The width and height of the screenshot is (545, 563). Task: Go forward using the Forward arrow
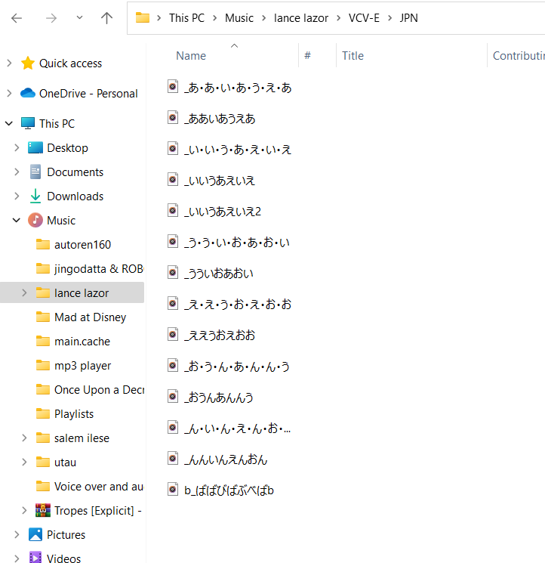click(x=51, y=18)
